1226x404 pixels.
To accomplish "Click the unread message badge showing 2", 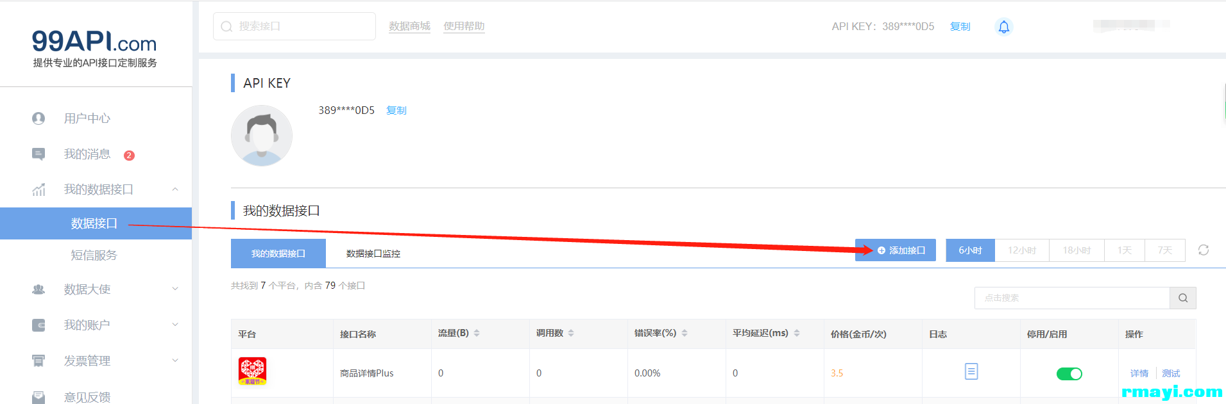I will (x=129, y=155).
